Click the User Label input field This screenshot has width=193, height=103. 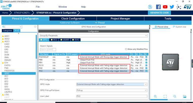pyautogui.click(x=112, y=96)
